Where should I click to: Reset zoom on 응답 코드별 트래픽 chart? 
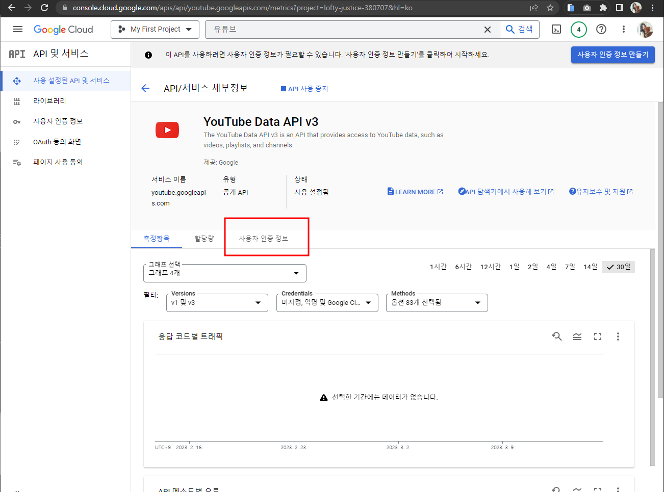pyautogui.click(x=557, y=336)
